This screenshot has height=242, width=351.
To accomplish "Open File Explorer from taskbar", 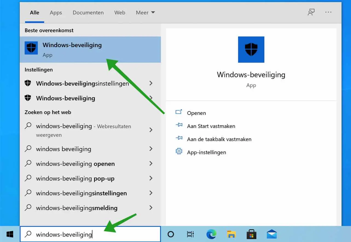I will pos(231,234).
